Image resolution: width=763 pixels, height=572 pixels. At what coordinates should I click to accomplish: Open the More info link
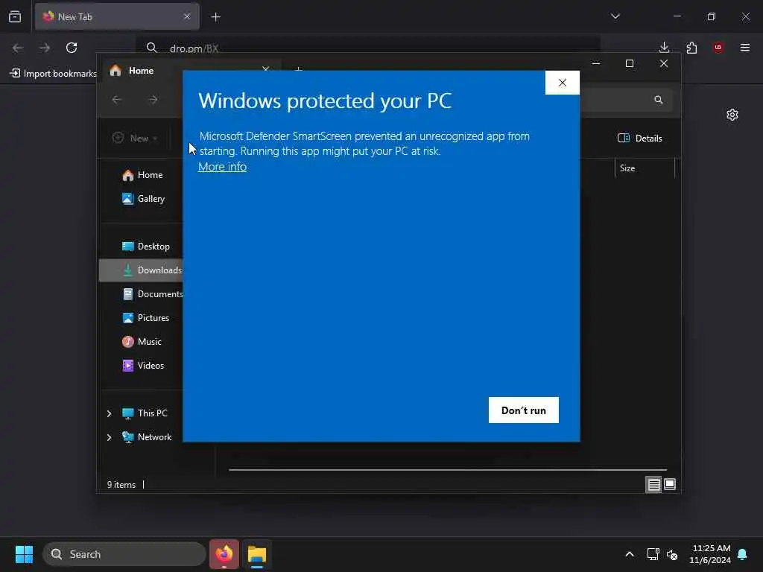click(222, 166)
